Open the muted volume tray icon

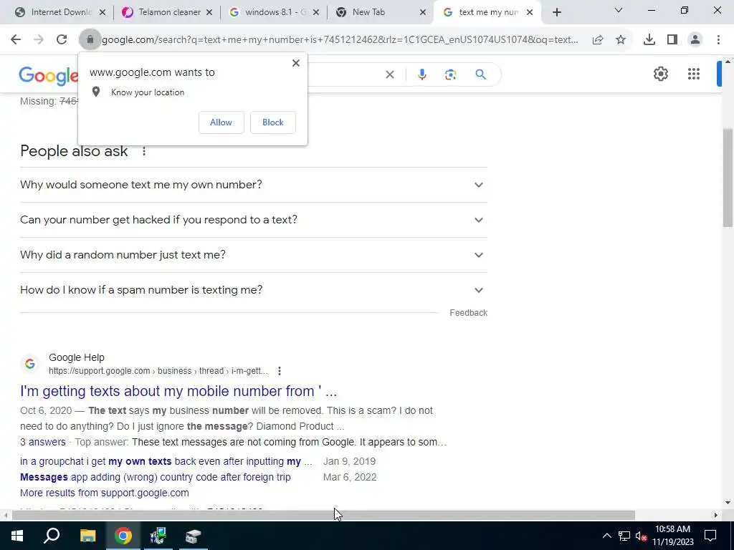[x=641, y=536]
